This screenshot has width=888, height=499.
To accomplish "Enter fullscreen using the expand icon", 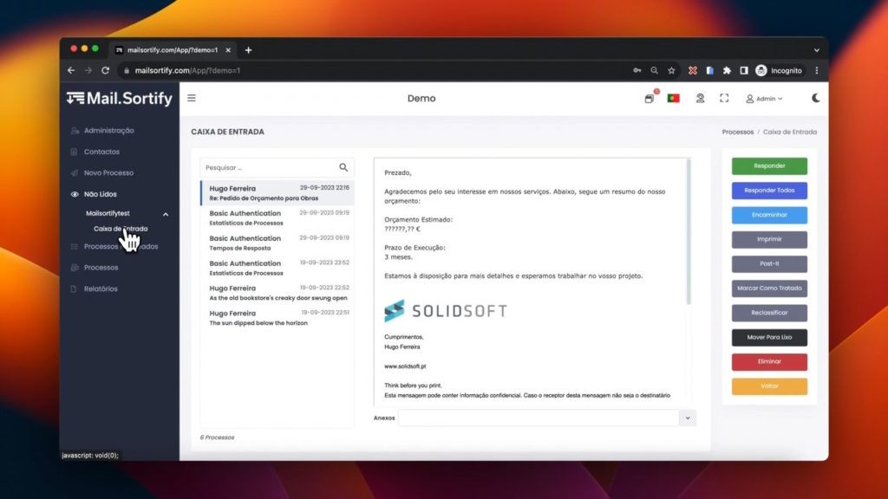I will (x=725, y=98).
